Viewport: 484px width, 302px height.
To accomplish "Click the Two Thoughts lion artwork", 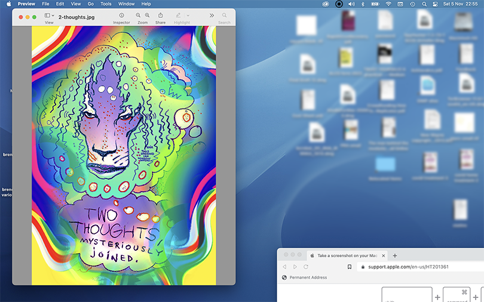I will (x=124, y=155).
